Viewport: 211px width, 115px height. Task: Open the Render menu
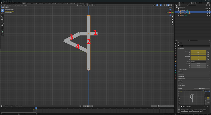[10, 3]
